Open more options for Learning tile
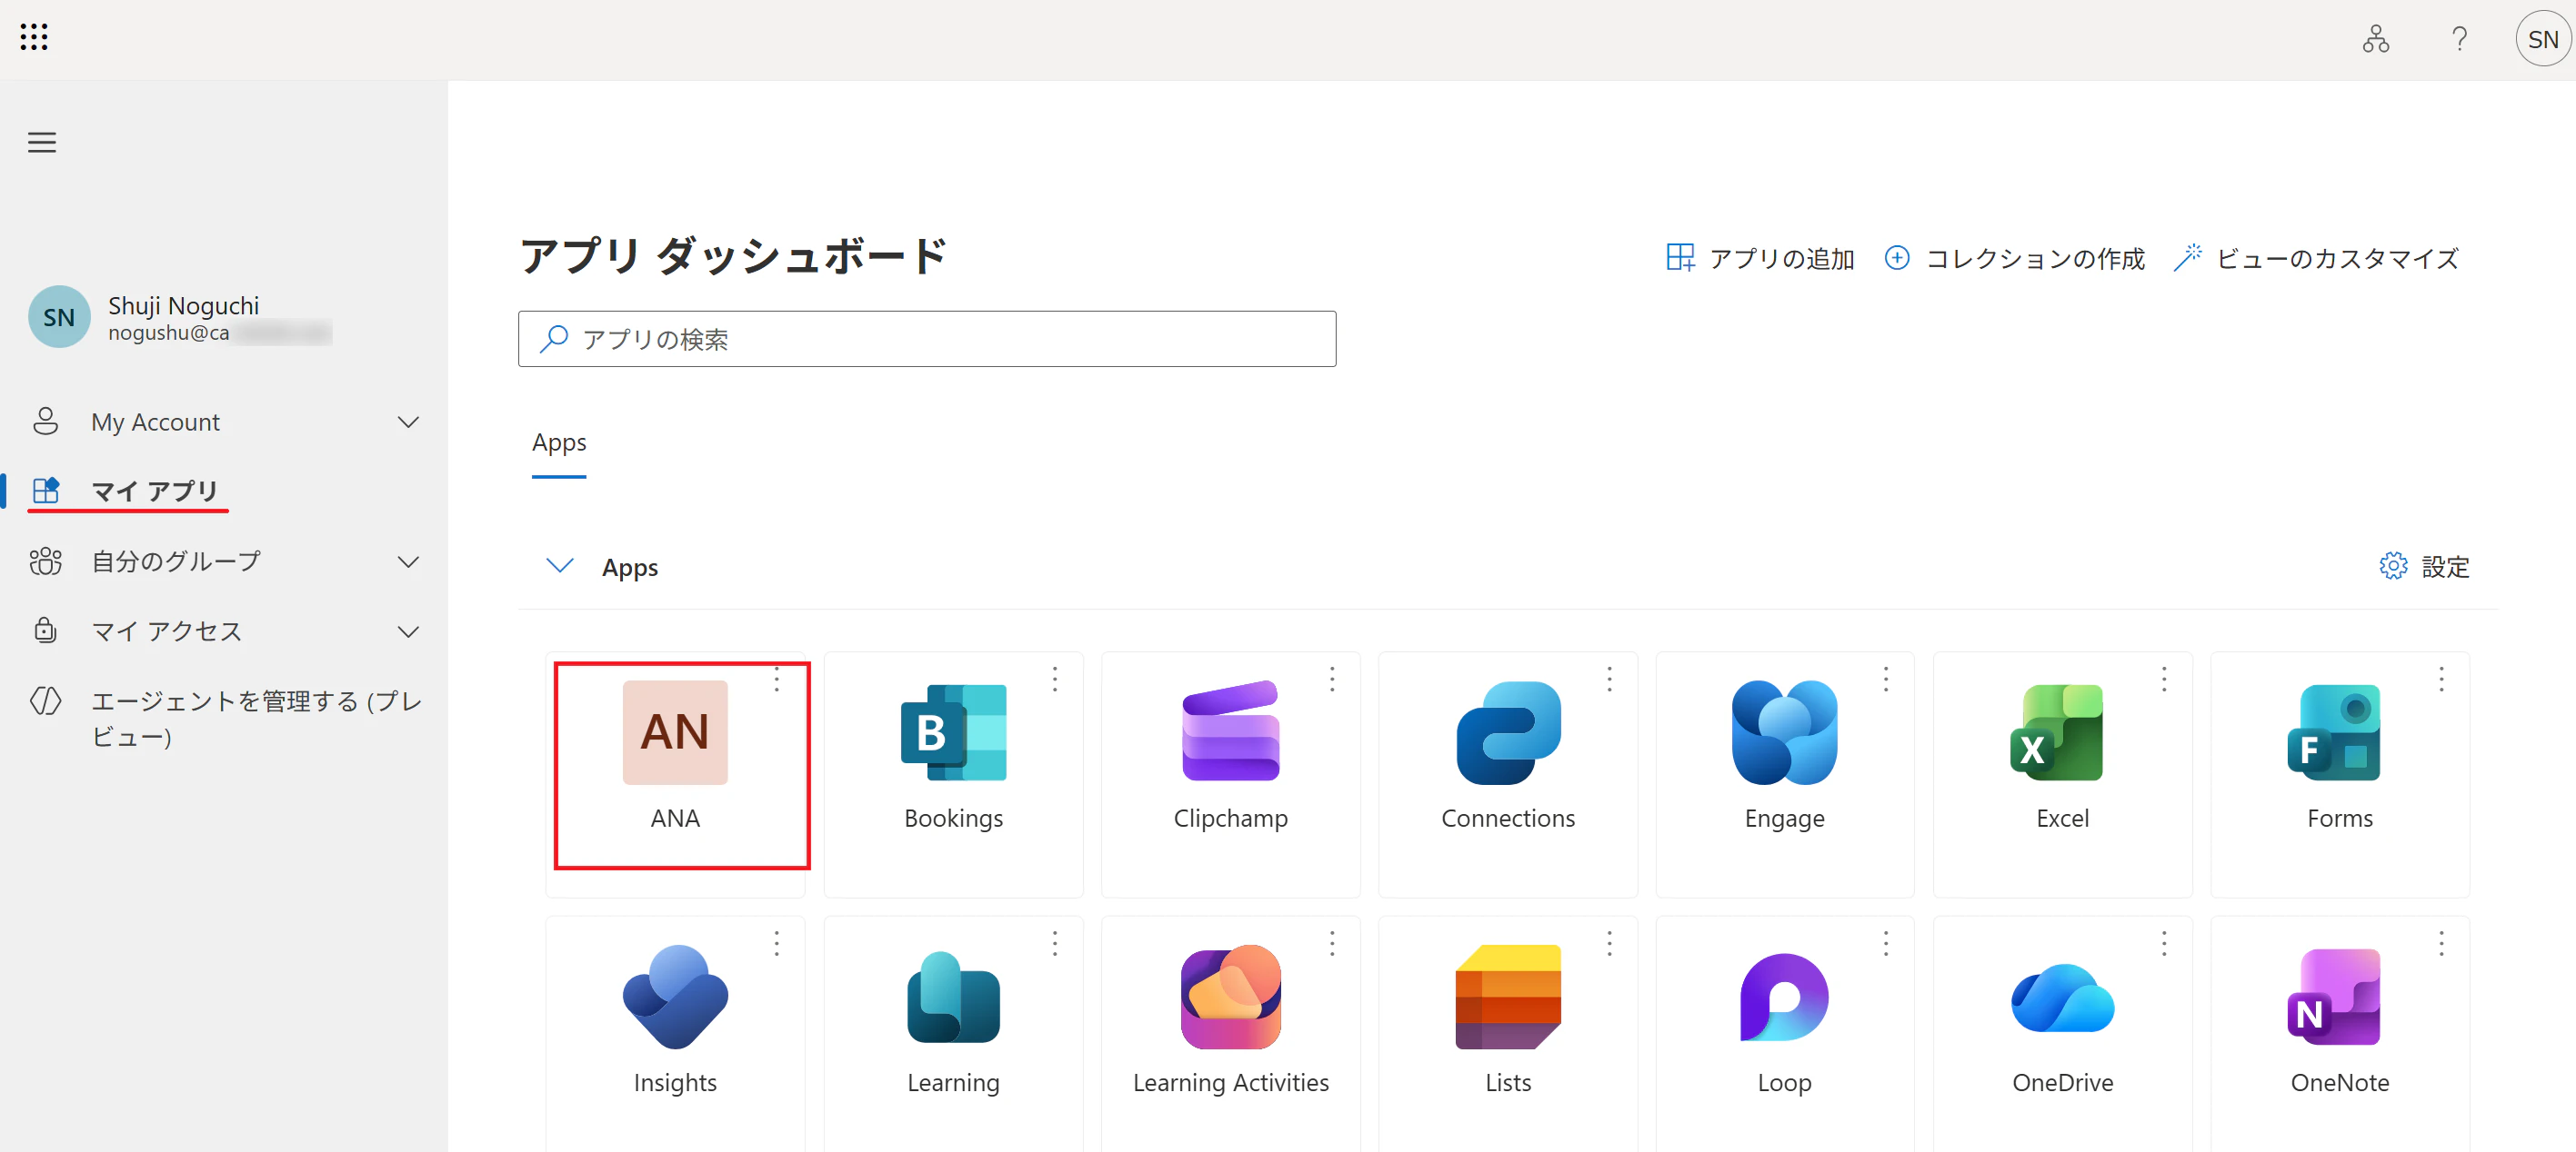Screen dimensions: 2576x1152 (1054, 943)
